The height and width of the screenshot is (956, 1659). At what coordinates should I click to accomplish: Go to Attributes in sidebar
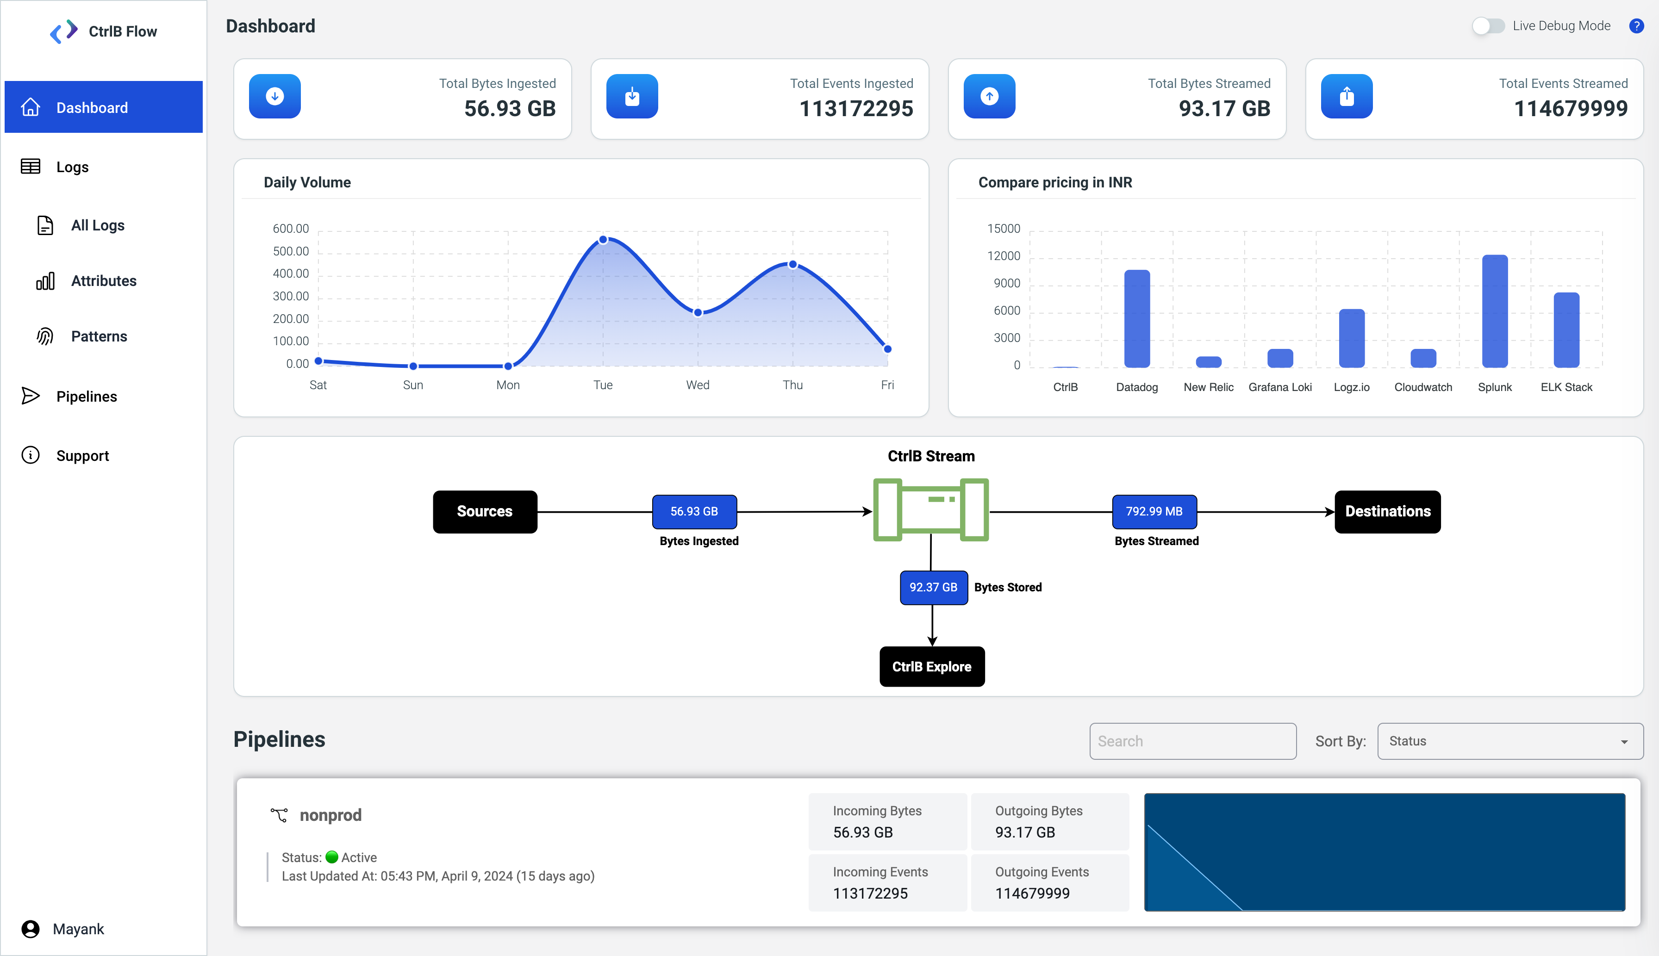click(104, 281)
